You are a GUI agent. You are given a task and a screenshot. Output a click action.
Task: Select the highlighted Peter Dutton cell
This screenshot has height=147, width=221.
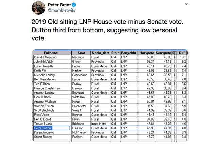[x=52, y=128]
